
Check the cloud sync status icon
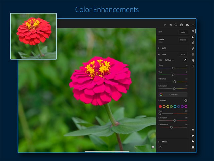point(187,25)
